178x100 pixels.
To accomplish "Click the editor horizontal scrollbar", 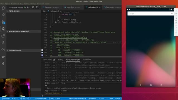I will tap(86, 57).
